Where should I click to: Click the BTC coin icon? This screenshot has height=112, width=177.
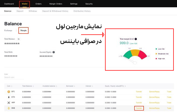click(9, 92)
